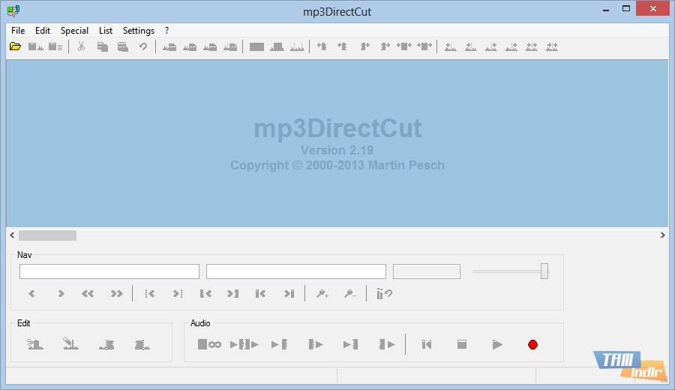Click the Zoom in magnifier with plus sign
This screenshot has height=390, width=675.
tap(322, 293)
